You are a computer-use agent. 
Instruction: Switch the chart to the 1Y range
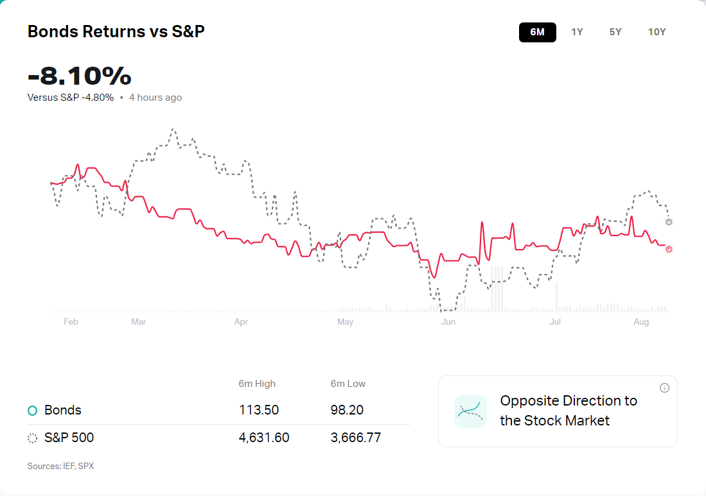577,32
